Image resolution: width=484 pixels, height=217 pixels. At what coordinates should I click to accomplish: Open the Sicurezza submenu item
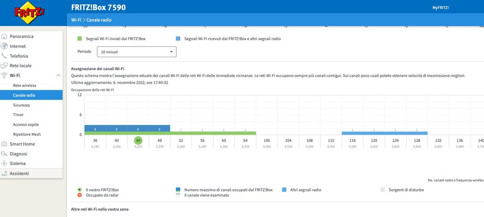click(21, 105)
